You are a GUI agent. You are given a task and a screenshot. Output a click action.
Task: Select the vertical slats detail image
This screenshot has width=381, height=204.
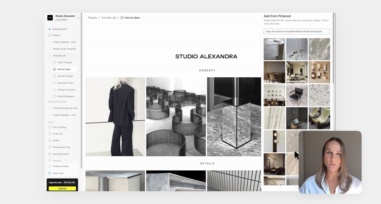pyautogui.click(x=234, y=181)
